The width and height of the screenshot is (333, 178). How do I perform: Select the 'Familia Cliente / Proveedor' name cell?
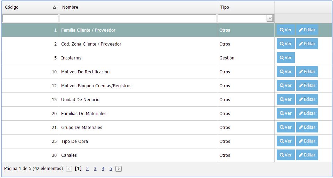coord(138,30)
